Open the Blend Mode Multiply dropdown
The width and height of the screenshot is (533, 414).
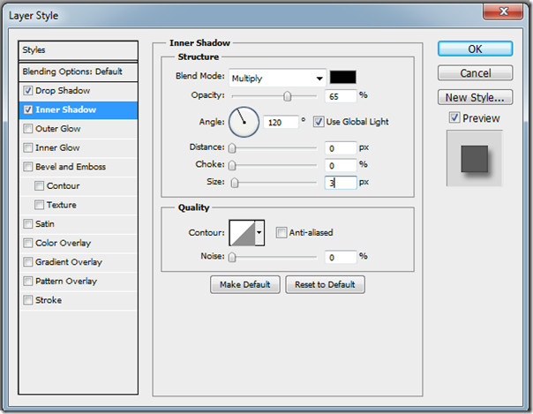tap(278, 79)
